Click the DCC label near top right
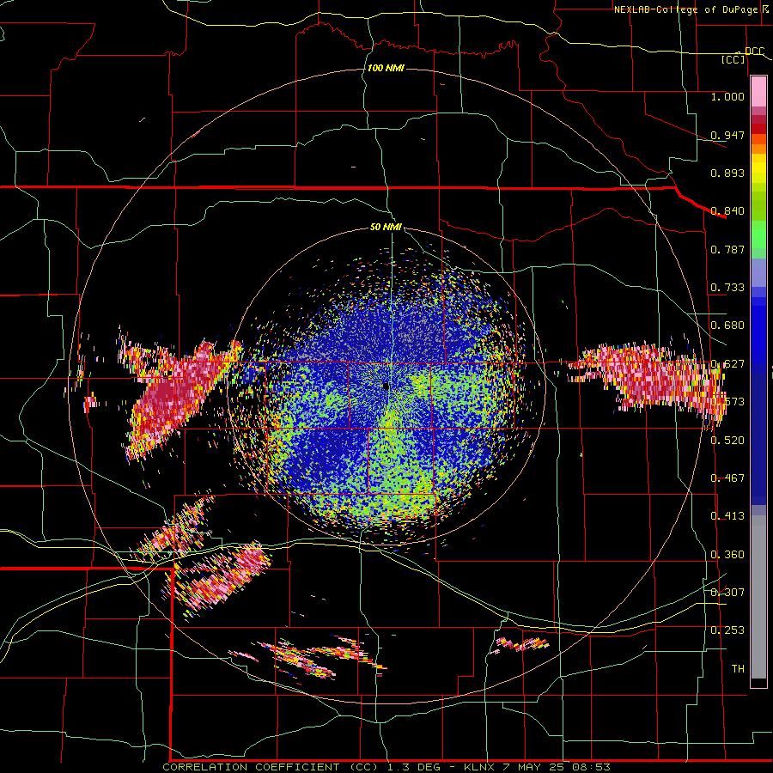Screen dimensions: 773x773 [754, 52]
